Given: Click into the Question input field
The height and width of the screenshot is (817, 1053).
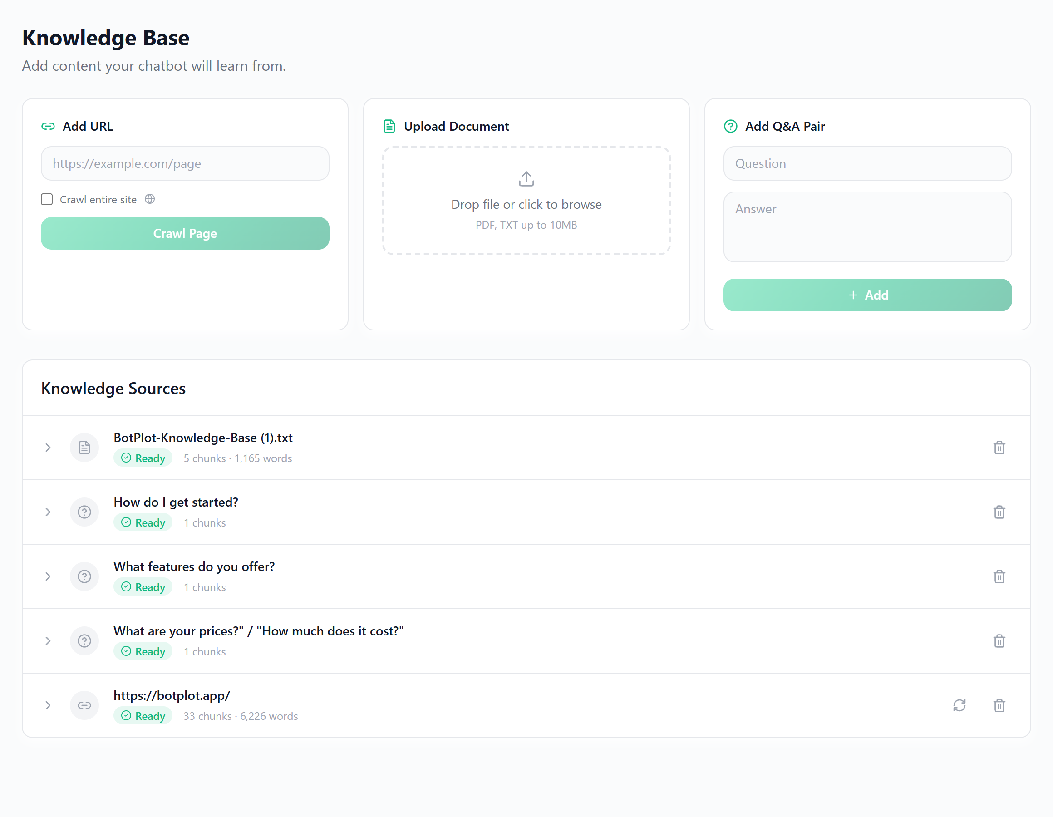Looking at the screenshot, I should click(x=867, y=163).
